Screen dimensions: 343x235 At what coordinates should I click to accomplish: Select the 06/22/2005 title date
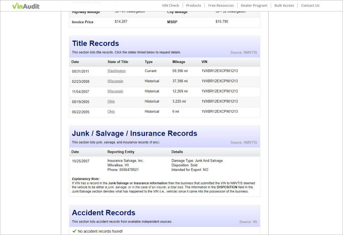80,112
